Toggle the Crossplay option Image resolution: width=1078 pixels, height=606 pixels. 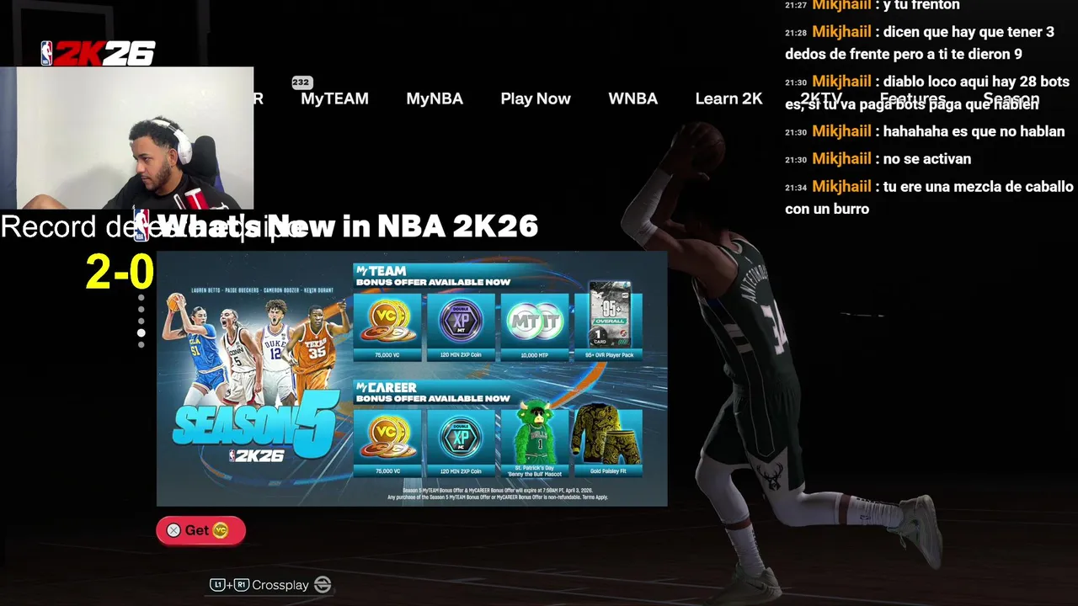coord(270,585)
